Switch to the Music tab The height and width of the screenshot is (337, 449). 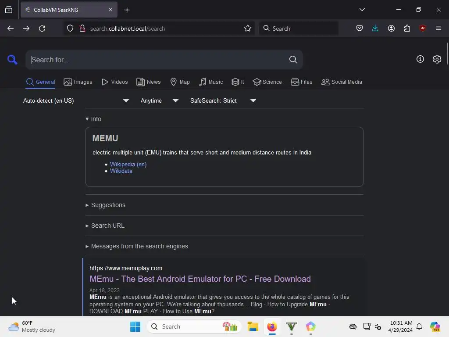[x=211, y=82]
